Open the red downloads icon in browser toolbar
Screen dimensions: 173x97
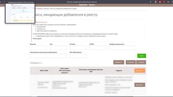[x=164, y=2]
